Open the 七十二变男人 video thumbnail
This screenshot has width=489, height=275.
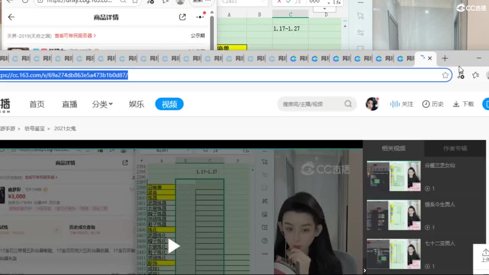[x=393, y=254]
